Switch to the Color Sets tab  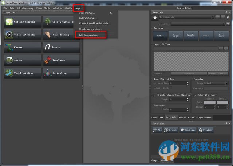click(157, 118)
